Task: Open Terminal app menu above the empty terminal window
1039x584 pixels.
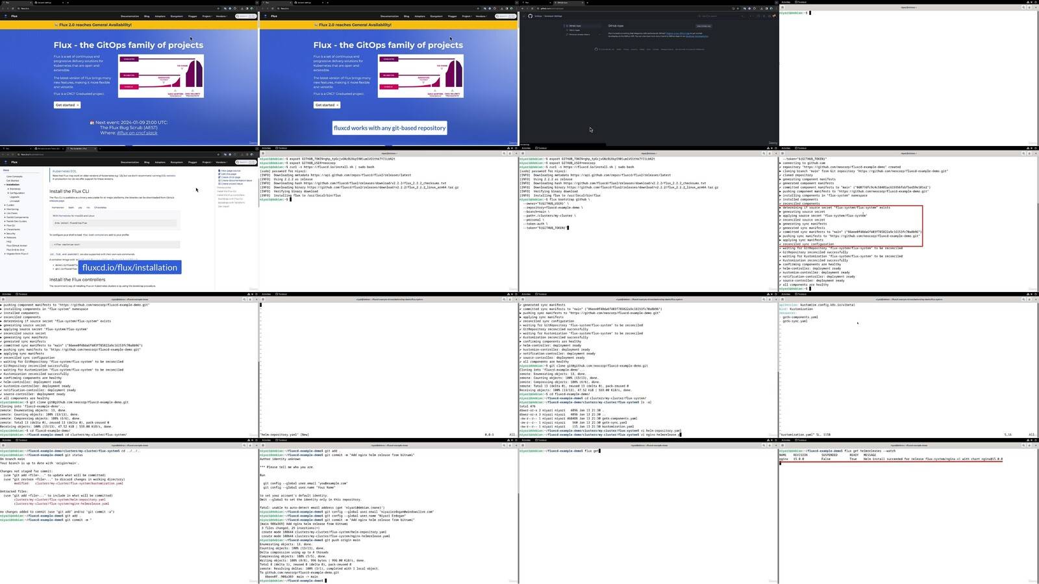Action: [801, 2]
